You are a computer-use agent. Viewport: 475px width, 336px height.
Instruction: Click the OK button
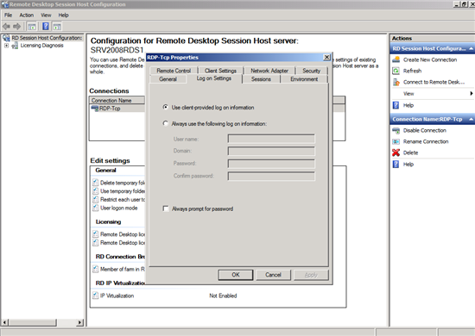pyautogui.click(x=236, y=275)
